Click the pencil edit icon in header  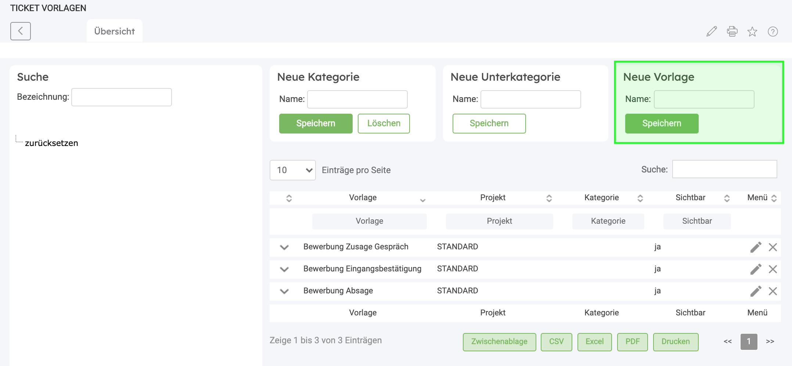click(x=712, y=32)
